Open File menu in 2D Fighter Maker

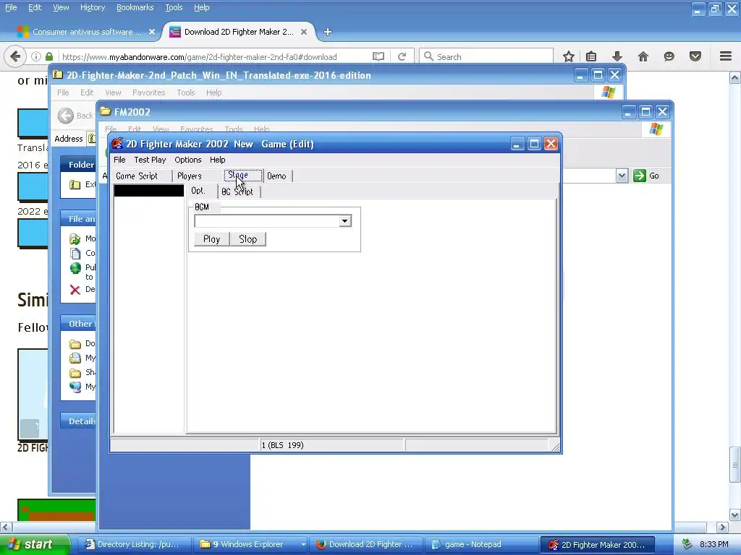[119, 160]
